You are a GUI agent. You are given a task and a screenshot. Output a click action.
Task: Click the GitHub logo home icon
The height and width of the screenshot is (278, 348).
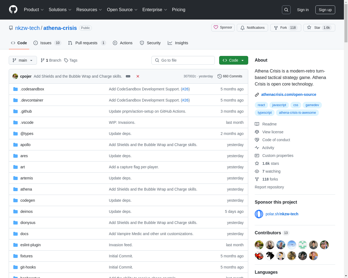pyautogui.click(x=13, y=10)
